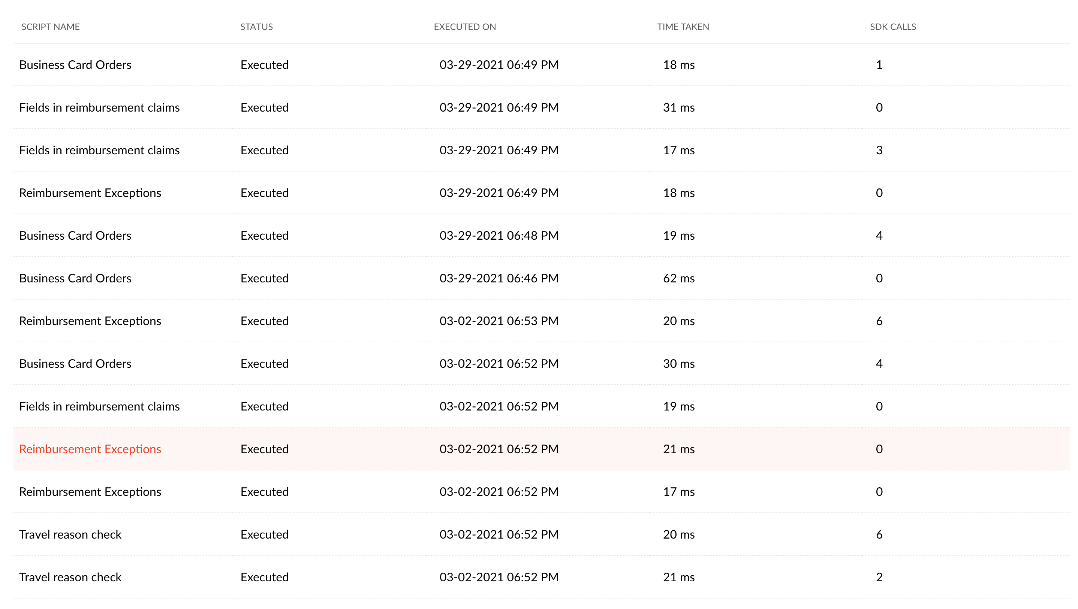
Task: Open Fields in reimbursement claims taking 31 ms
Action: pos(99,107)
